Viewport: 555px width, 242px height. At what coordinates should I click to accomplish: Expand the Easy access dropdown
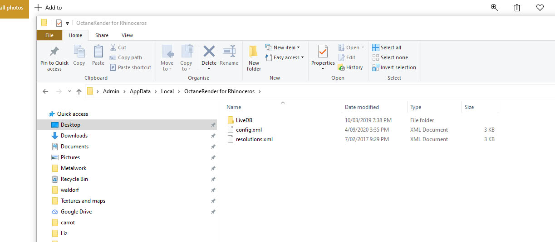[284, 57]
